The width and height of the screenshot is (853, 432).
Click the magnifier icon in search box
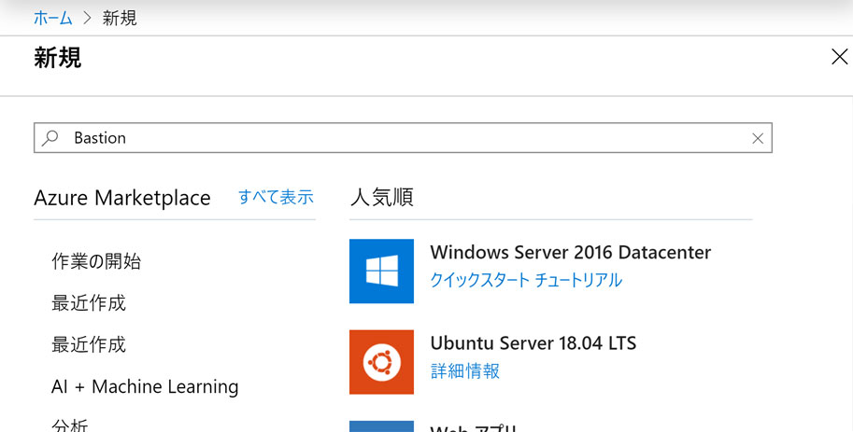point(50,138)
